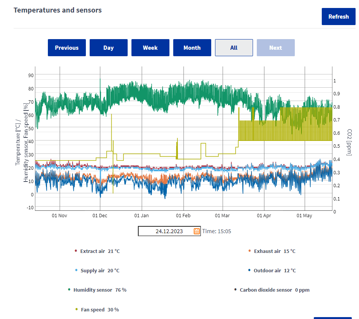Toggle the Carbon dioxide sensor series
Viewport: 359px width, 319px height.
(x=274, y=290)
